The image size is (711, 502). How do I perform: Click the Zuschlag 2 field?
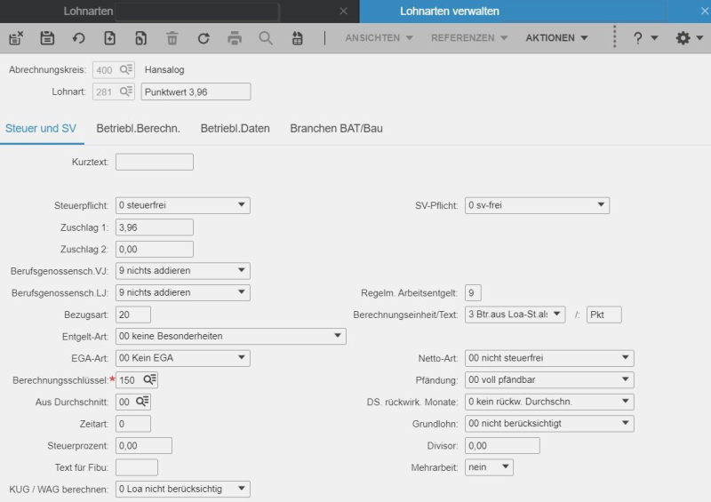[154, 249]
